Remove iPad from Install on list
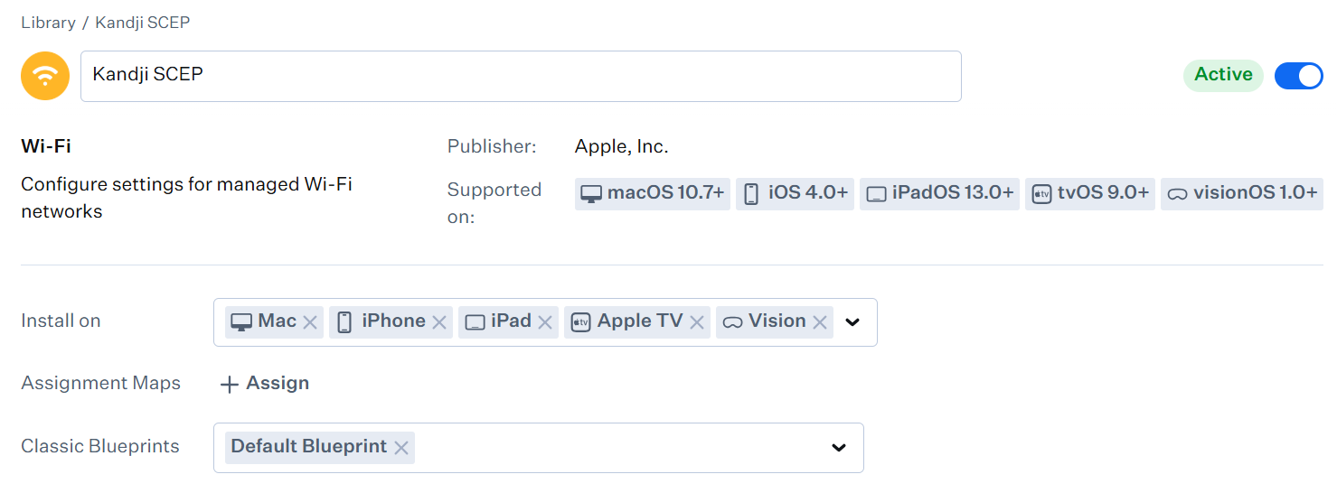Screen dimensions: 1337x493 pos(545,322)
